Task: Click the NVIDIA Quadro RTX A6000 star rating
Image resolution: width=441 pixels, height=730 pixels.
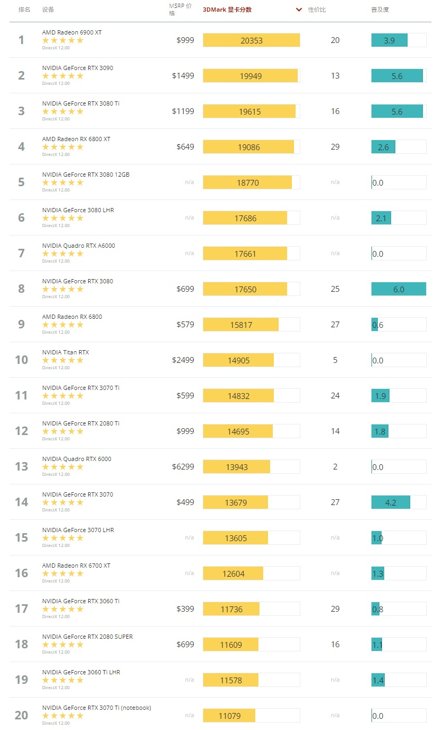Action: pyautogui.click(x=63, y=254)
